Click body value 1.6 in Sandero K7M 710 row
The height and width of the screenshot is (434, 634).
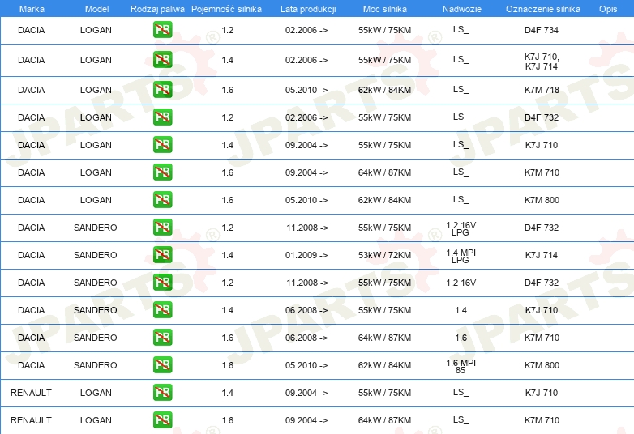tap(461, 338)
